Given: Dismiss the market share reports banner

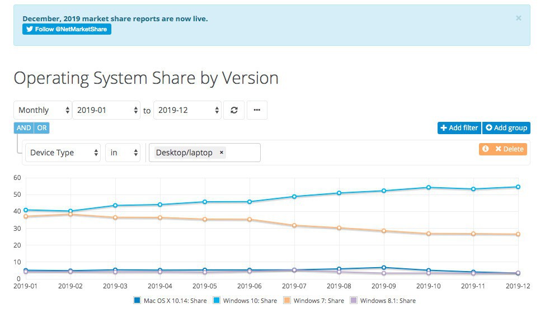Looking at the screenshot, I should point(518,18).
